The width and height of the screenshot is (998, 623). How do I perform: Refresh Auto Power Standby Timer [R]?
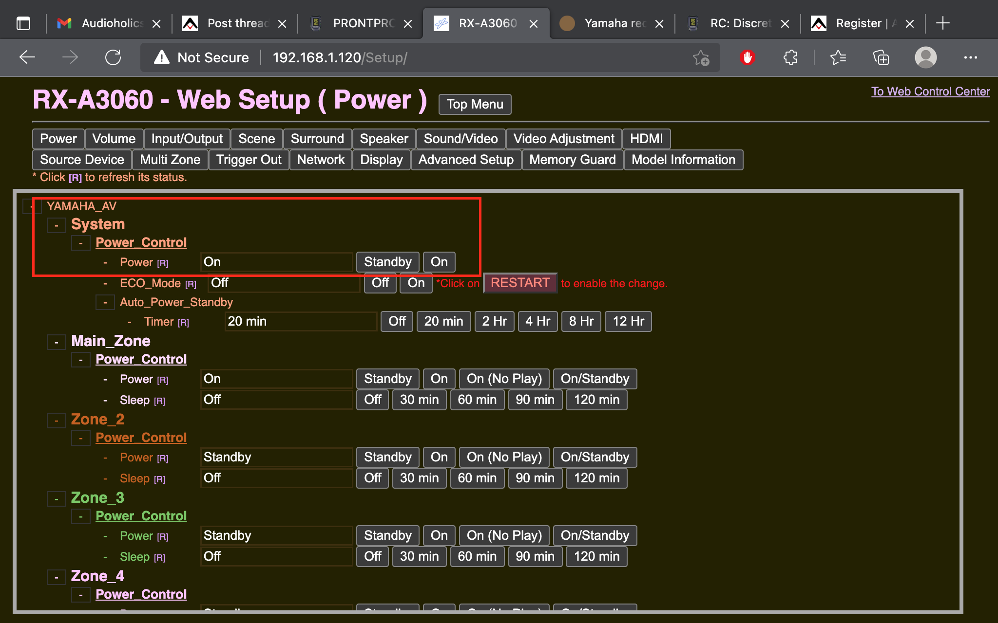pyautogui.click(x=183, y=323)
